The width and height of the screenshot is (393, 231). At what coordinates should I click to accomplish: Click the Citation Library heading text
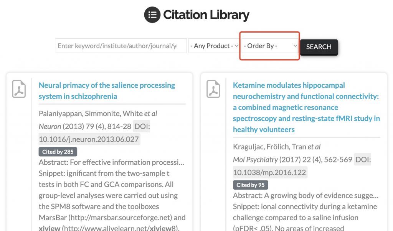pyautogui.click(x=206, y=15)
